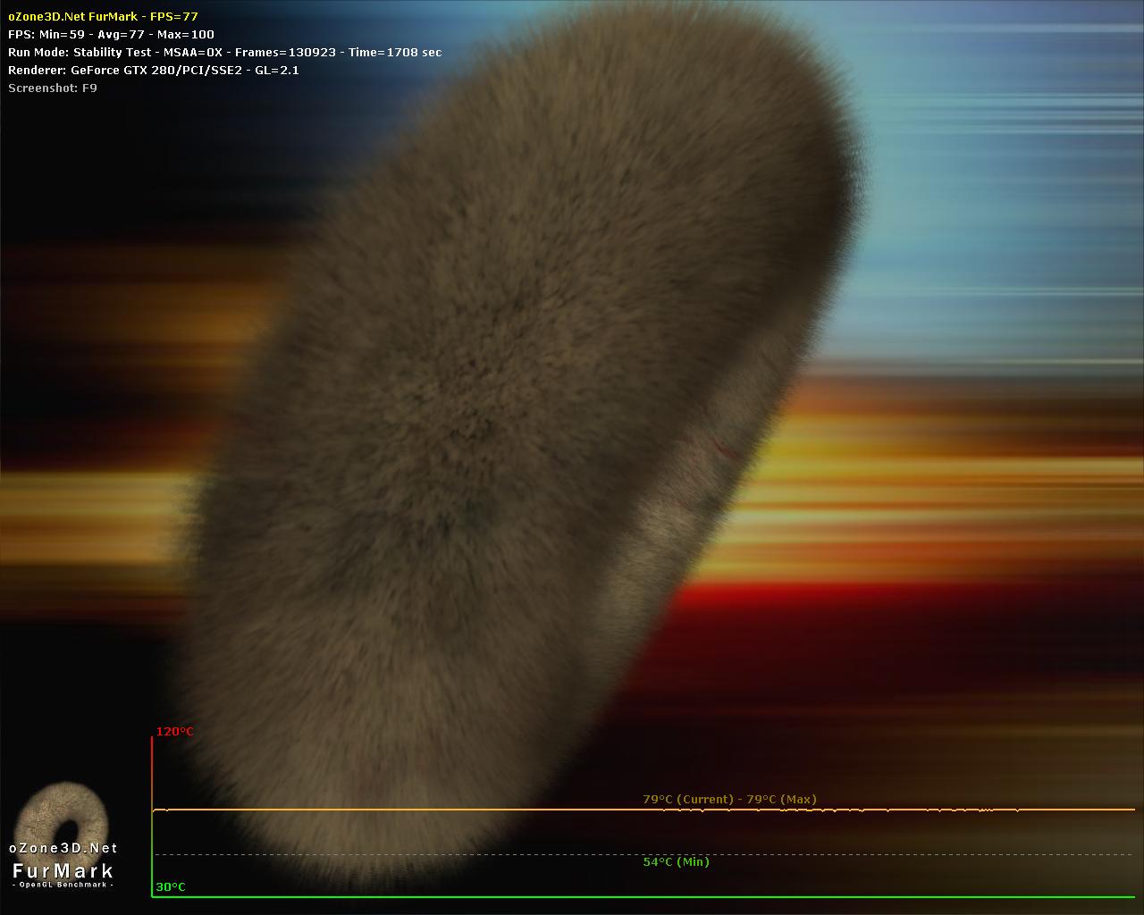Click the 79°C (Current) - 79°C (Max) label
This screenshot has height=915, width=1144.
(729, 799)
